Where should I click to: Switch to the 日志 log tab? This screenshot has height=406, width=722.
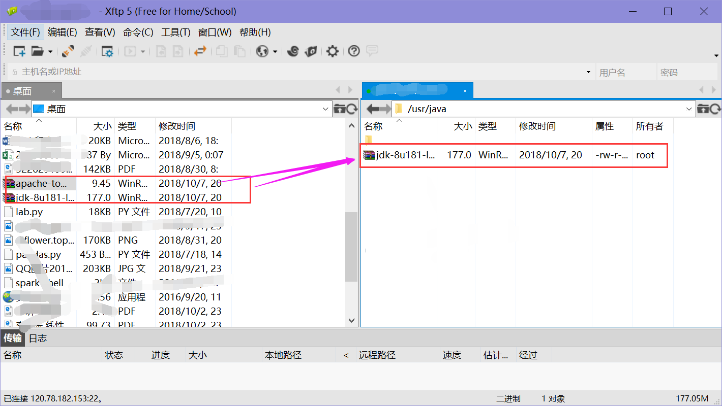(x=38, y=339)
